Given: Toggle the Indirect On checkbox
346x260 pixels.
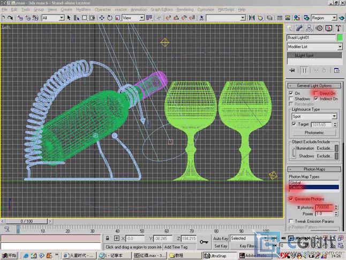Looking at the screenshot, I should (x=316, y=99).
